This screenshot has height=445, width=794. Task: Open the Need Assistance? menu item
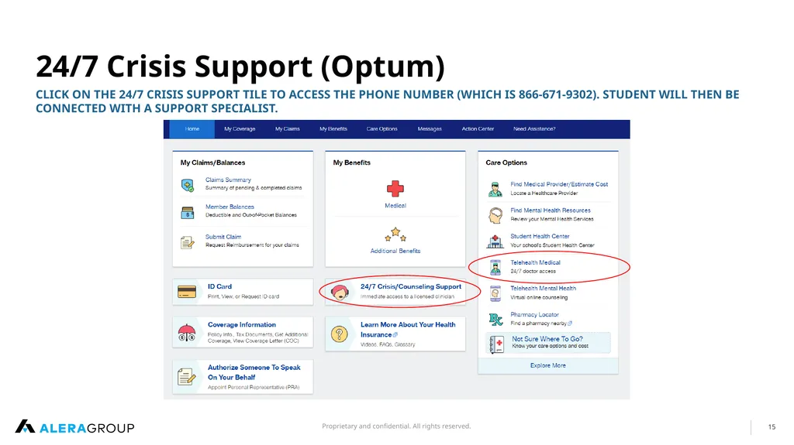pos(534,129)
